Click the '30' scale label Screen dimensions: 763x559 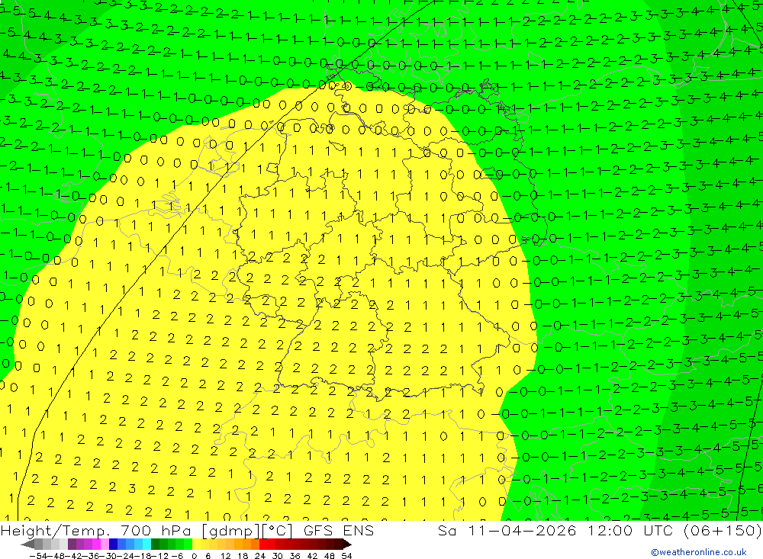[x=278, y=556]
